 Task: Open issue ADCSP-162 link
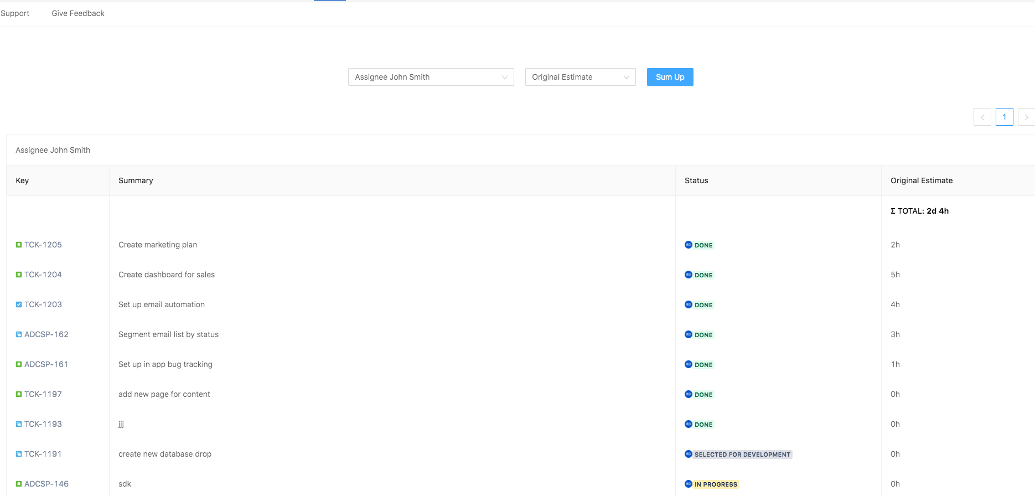(46, 334)
